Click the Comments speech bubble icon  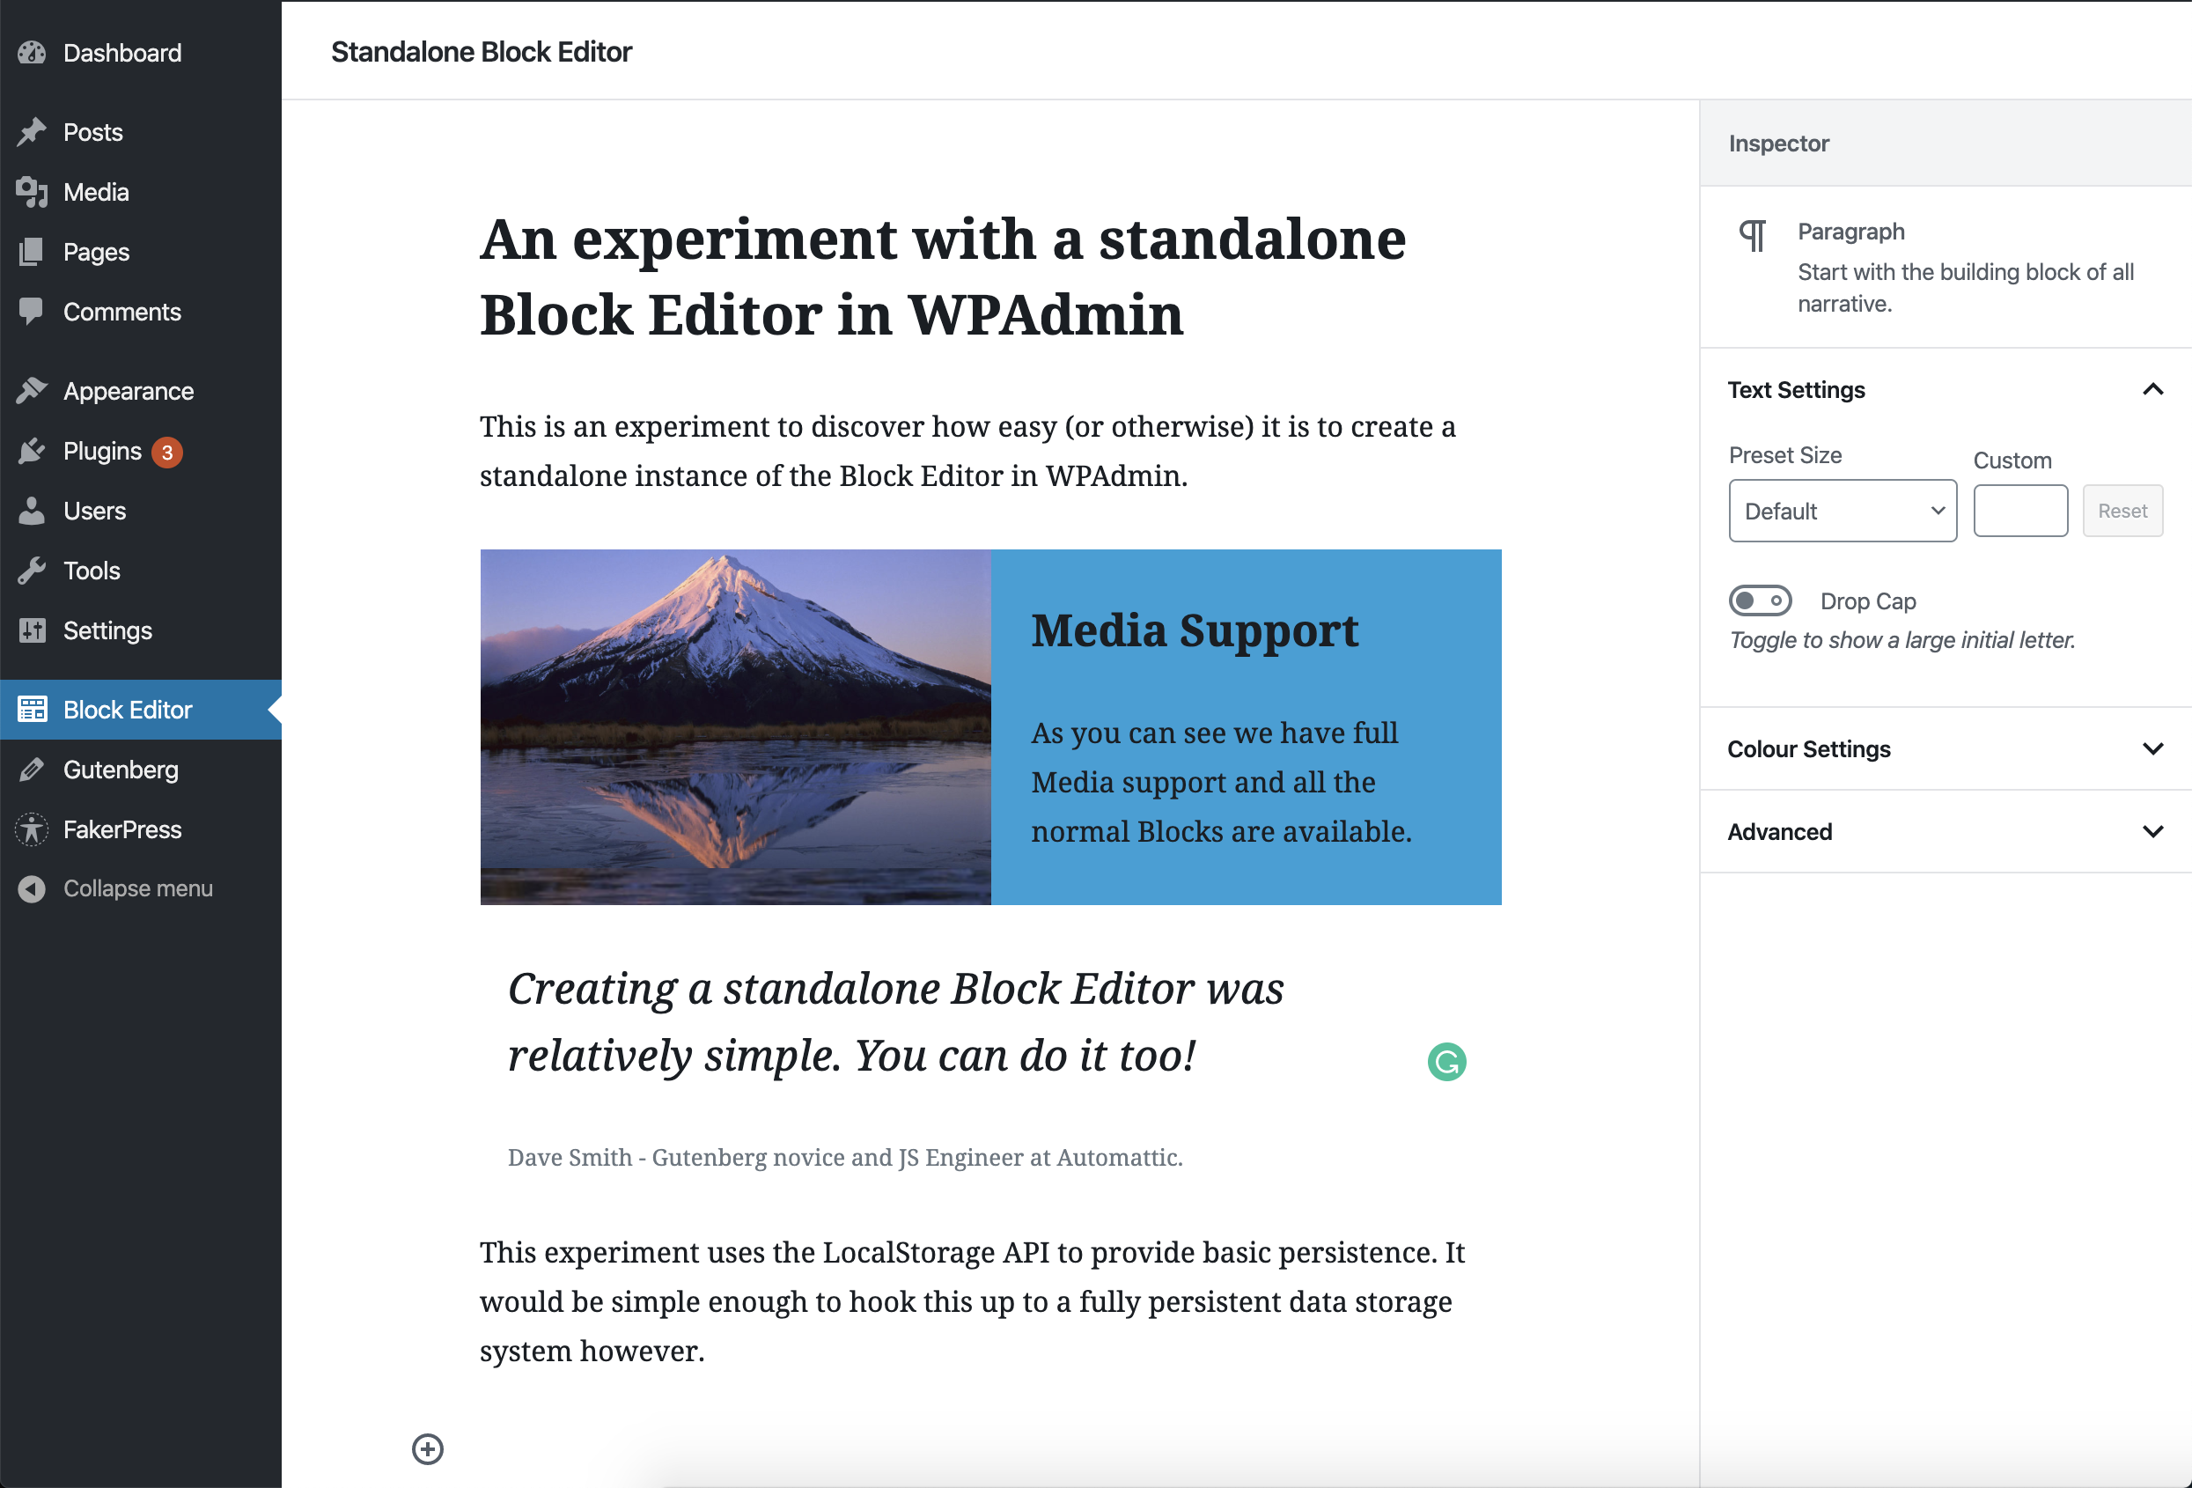coord(31,312)
